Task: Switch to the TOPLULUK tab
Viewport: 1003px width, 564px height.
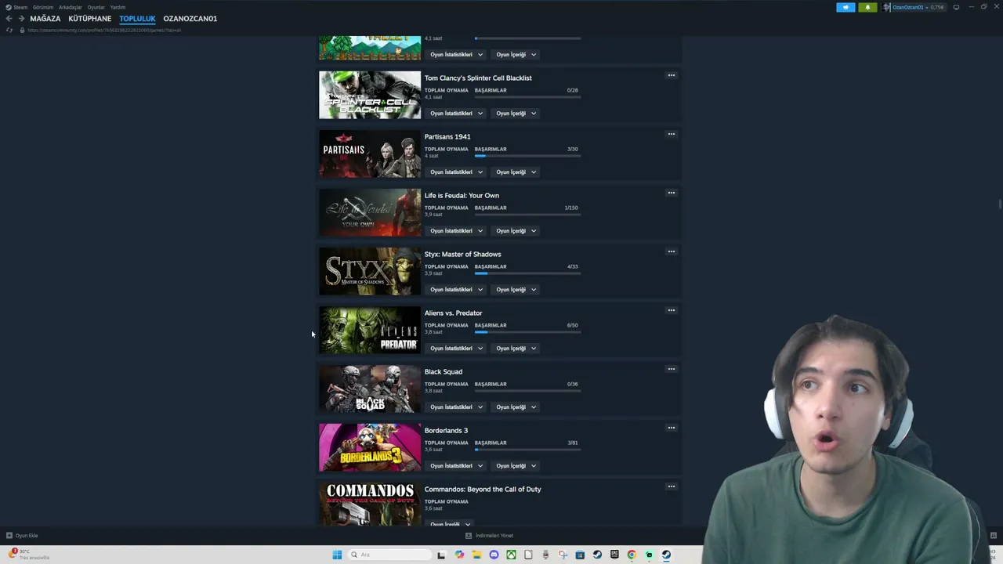Action: click(x=138, y=19)
